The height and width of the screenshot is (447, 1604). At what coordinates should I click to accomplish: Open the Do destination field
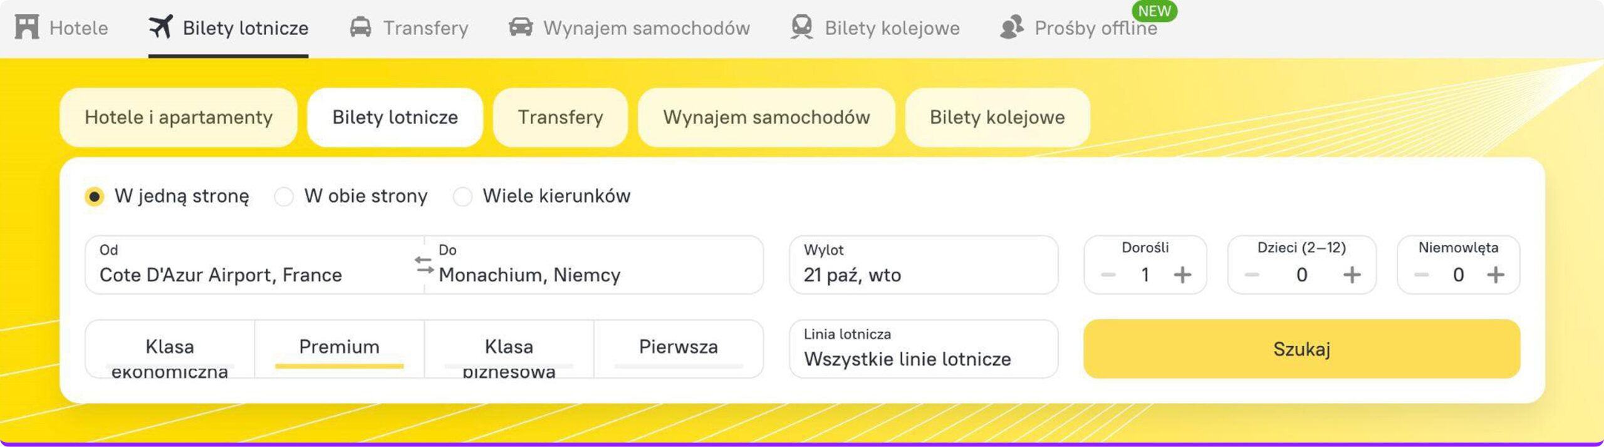[x=593, y=265]
